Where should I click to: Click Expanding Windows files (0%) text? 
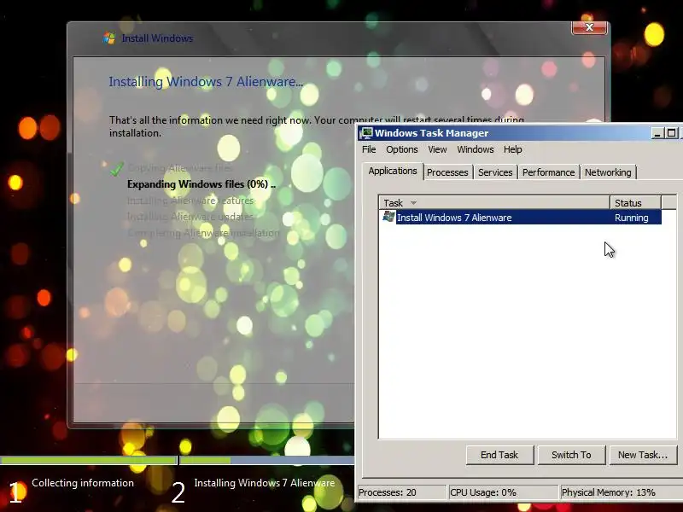click(201, 184)
